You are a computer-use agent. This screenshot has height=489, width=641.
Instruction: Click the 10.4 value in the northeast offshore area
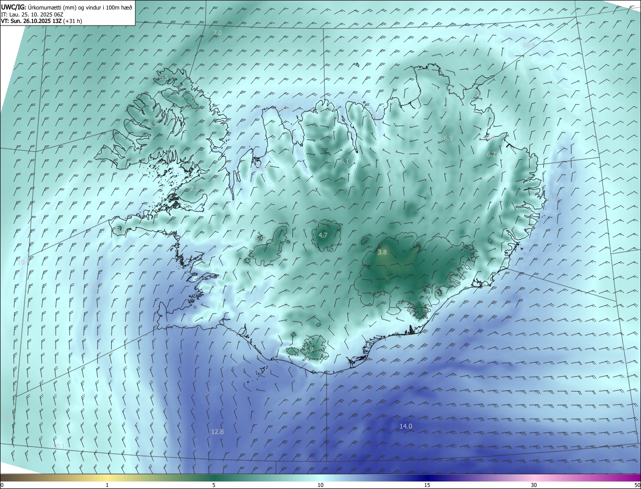point(529,44)
